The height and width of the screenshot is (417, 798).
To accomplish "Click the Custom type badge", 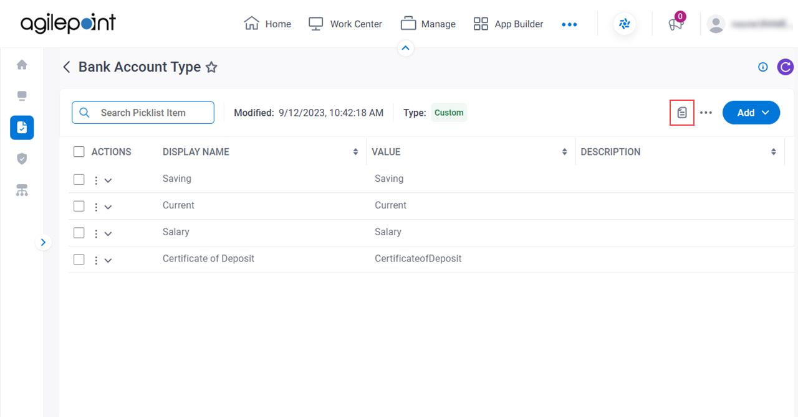I will click(x=449, y=113).
